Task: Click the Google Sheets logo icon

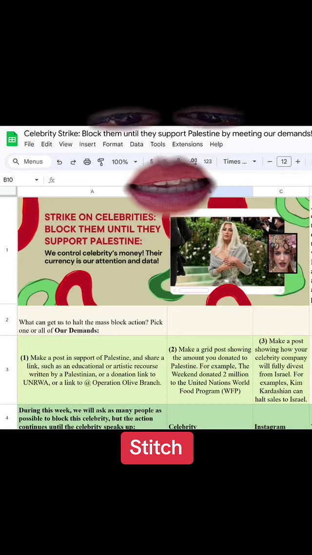Action: pyautogui.click(x=12, y=139)
